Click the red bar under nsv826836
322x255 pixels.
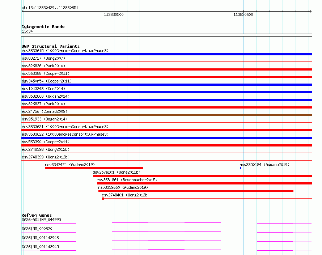166,69
